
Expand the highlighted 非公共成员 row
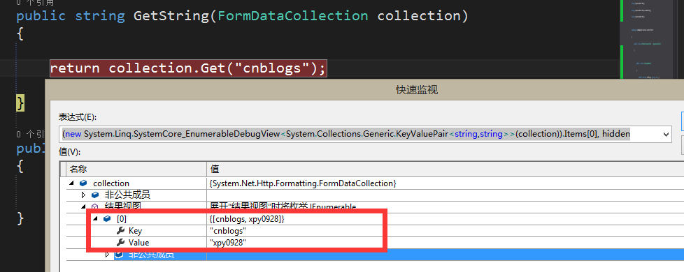tap(107, 255)
